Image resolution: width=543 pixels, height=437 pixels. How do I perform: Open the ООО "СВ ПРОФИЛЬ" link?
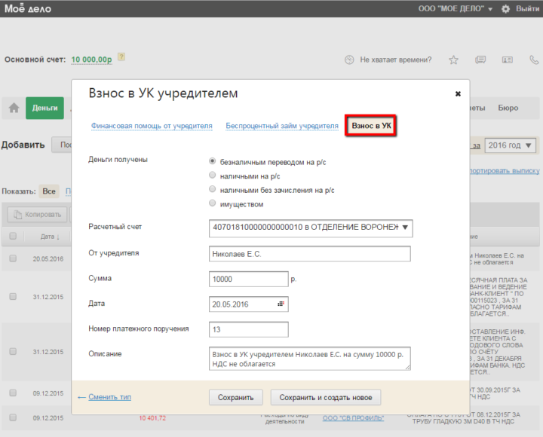coord(353,418)
